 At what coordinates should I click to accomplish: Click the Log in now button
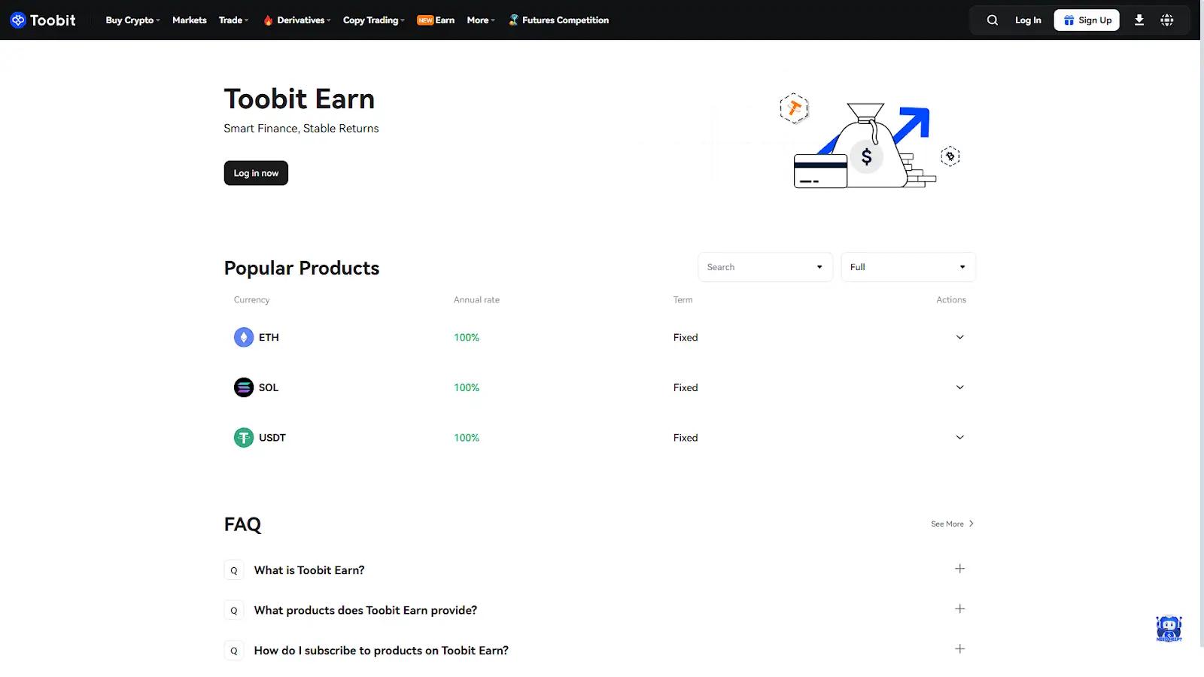coord(256,173)
